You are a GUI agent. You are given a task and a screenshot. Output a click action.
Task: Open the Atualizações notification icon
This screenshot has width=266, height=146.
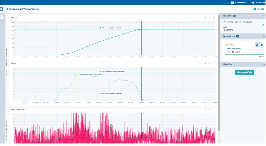coord(253,3)
